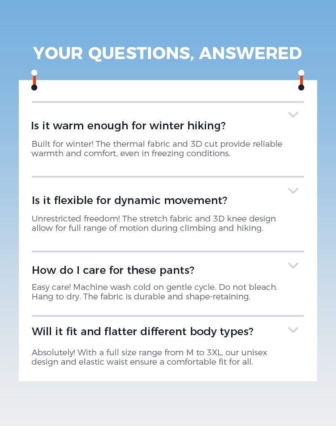The image size is (336, 426).
Task: Click "Will it fit and flatter different body types?"
Action: (x=142, y=332)
